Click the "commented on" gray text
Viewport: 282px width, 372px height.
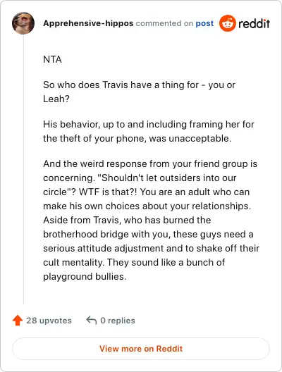[x=164, y=23]
